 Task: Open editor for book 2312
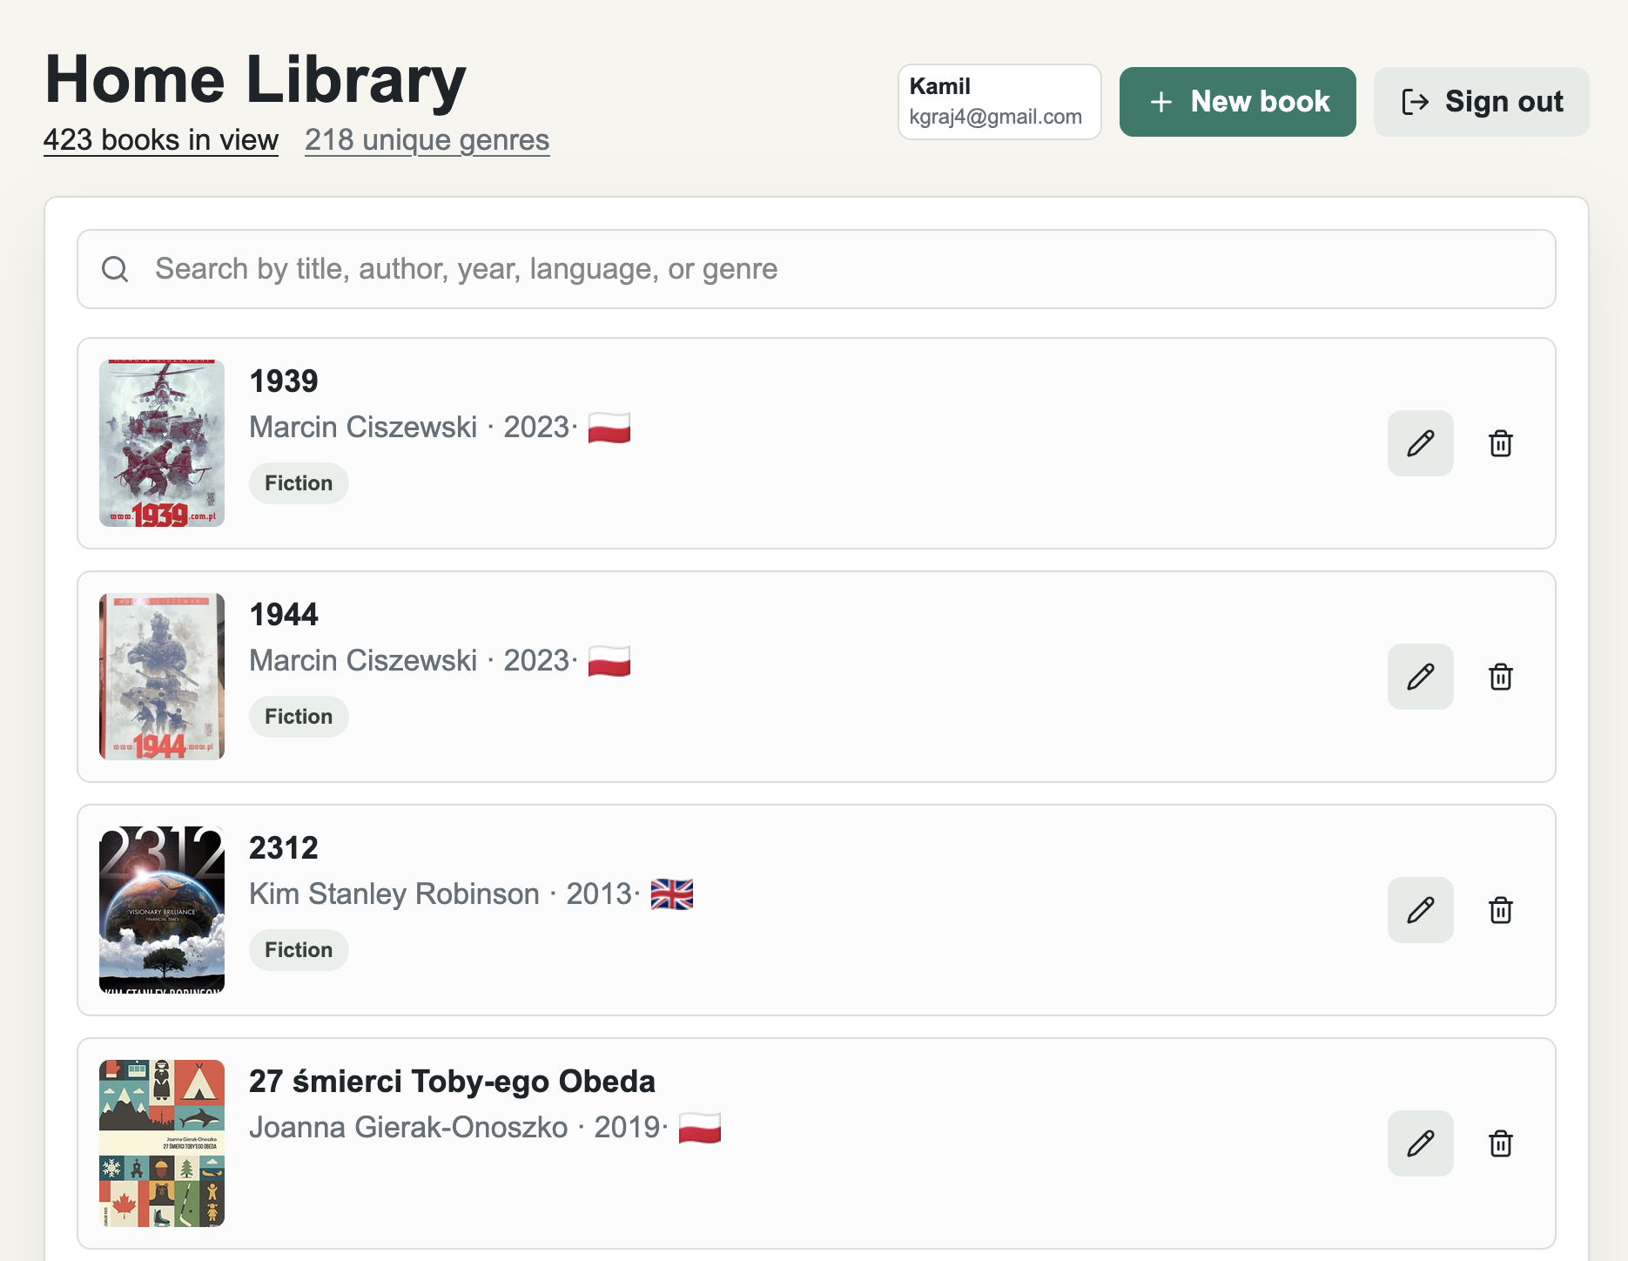pos(1420,910)
